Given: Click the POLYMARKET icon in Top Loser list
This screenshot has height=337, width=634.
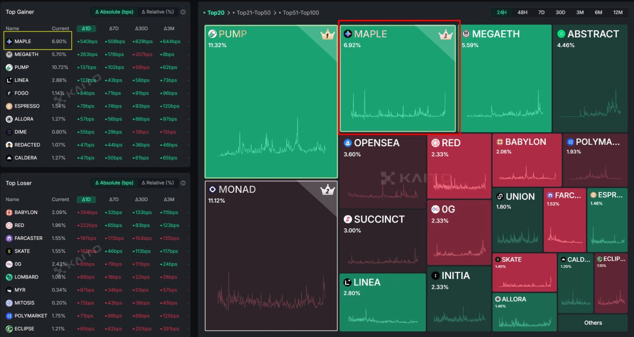Looking at the screenshot, I should click(9, 316).
